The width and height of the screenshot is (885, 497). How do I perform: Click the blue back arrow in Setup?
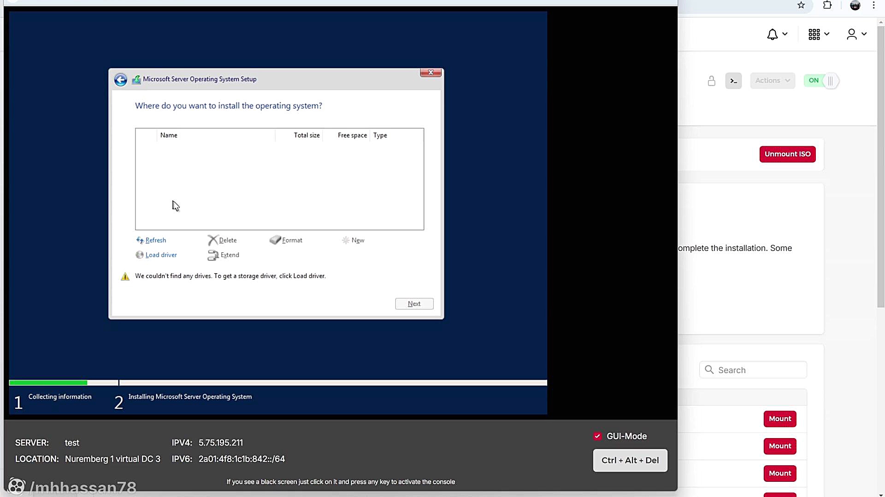121,80
